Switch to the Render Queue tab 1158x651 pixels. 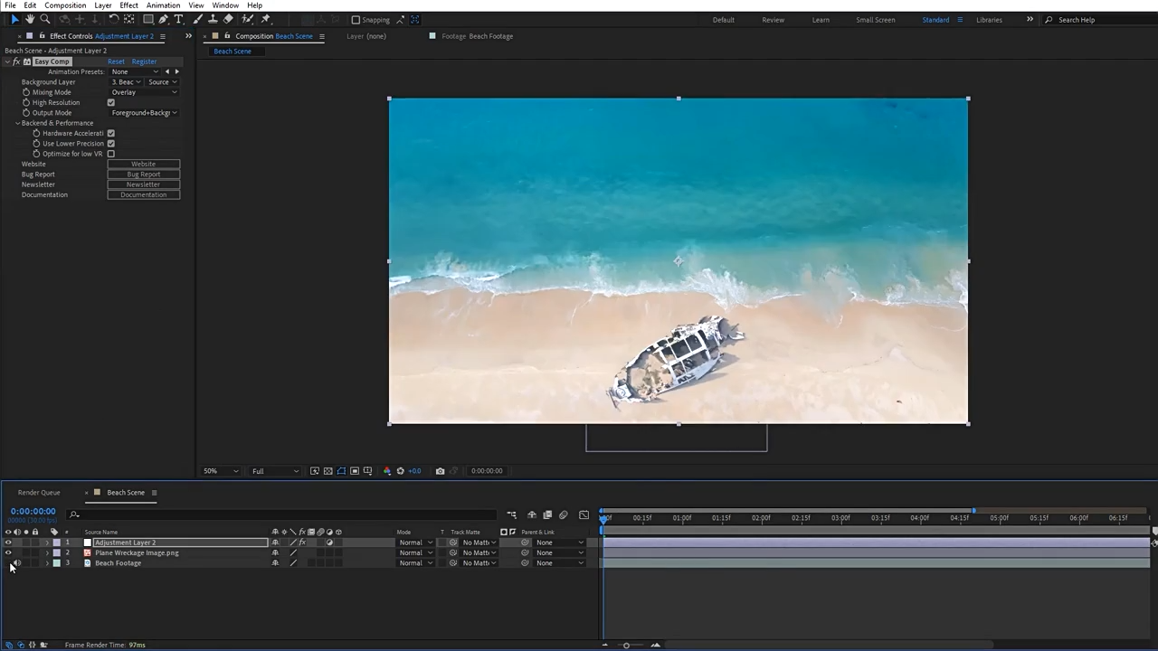click(x=39, y=493)
